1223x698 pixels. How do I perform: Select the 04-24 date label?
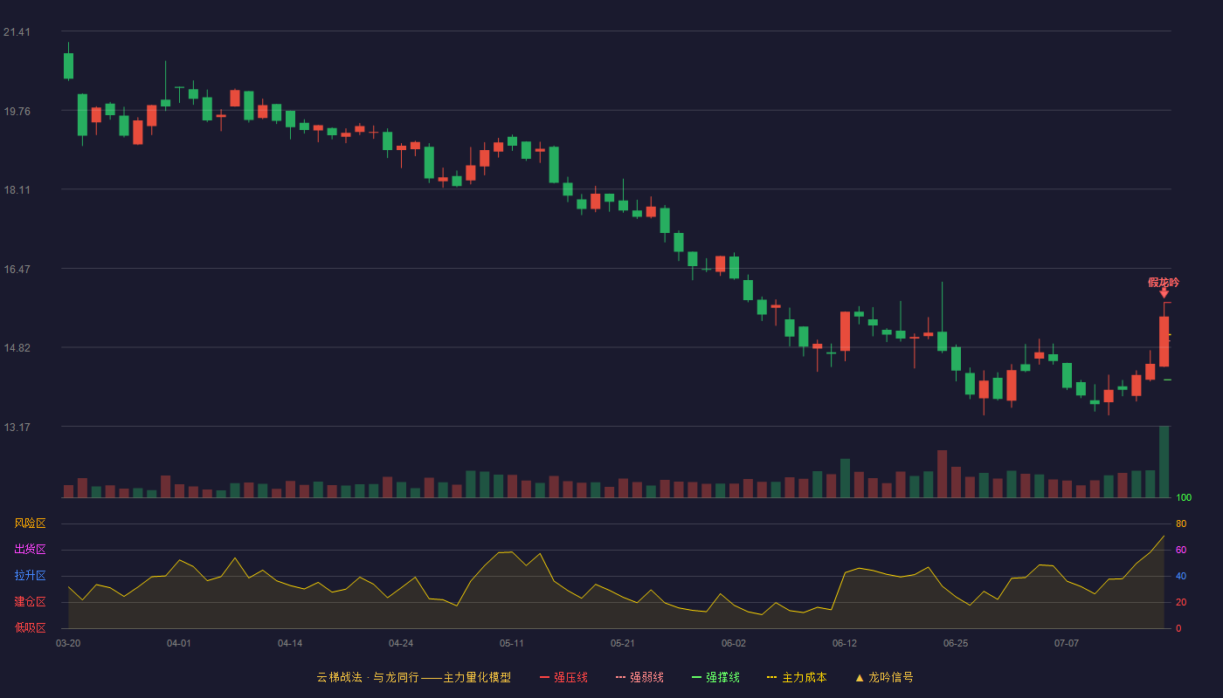point(401,643)
